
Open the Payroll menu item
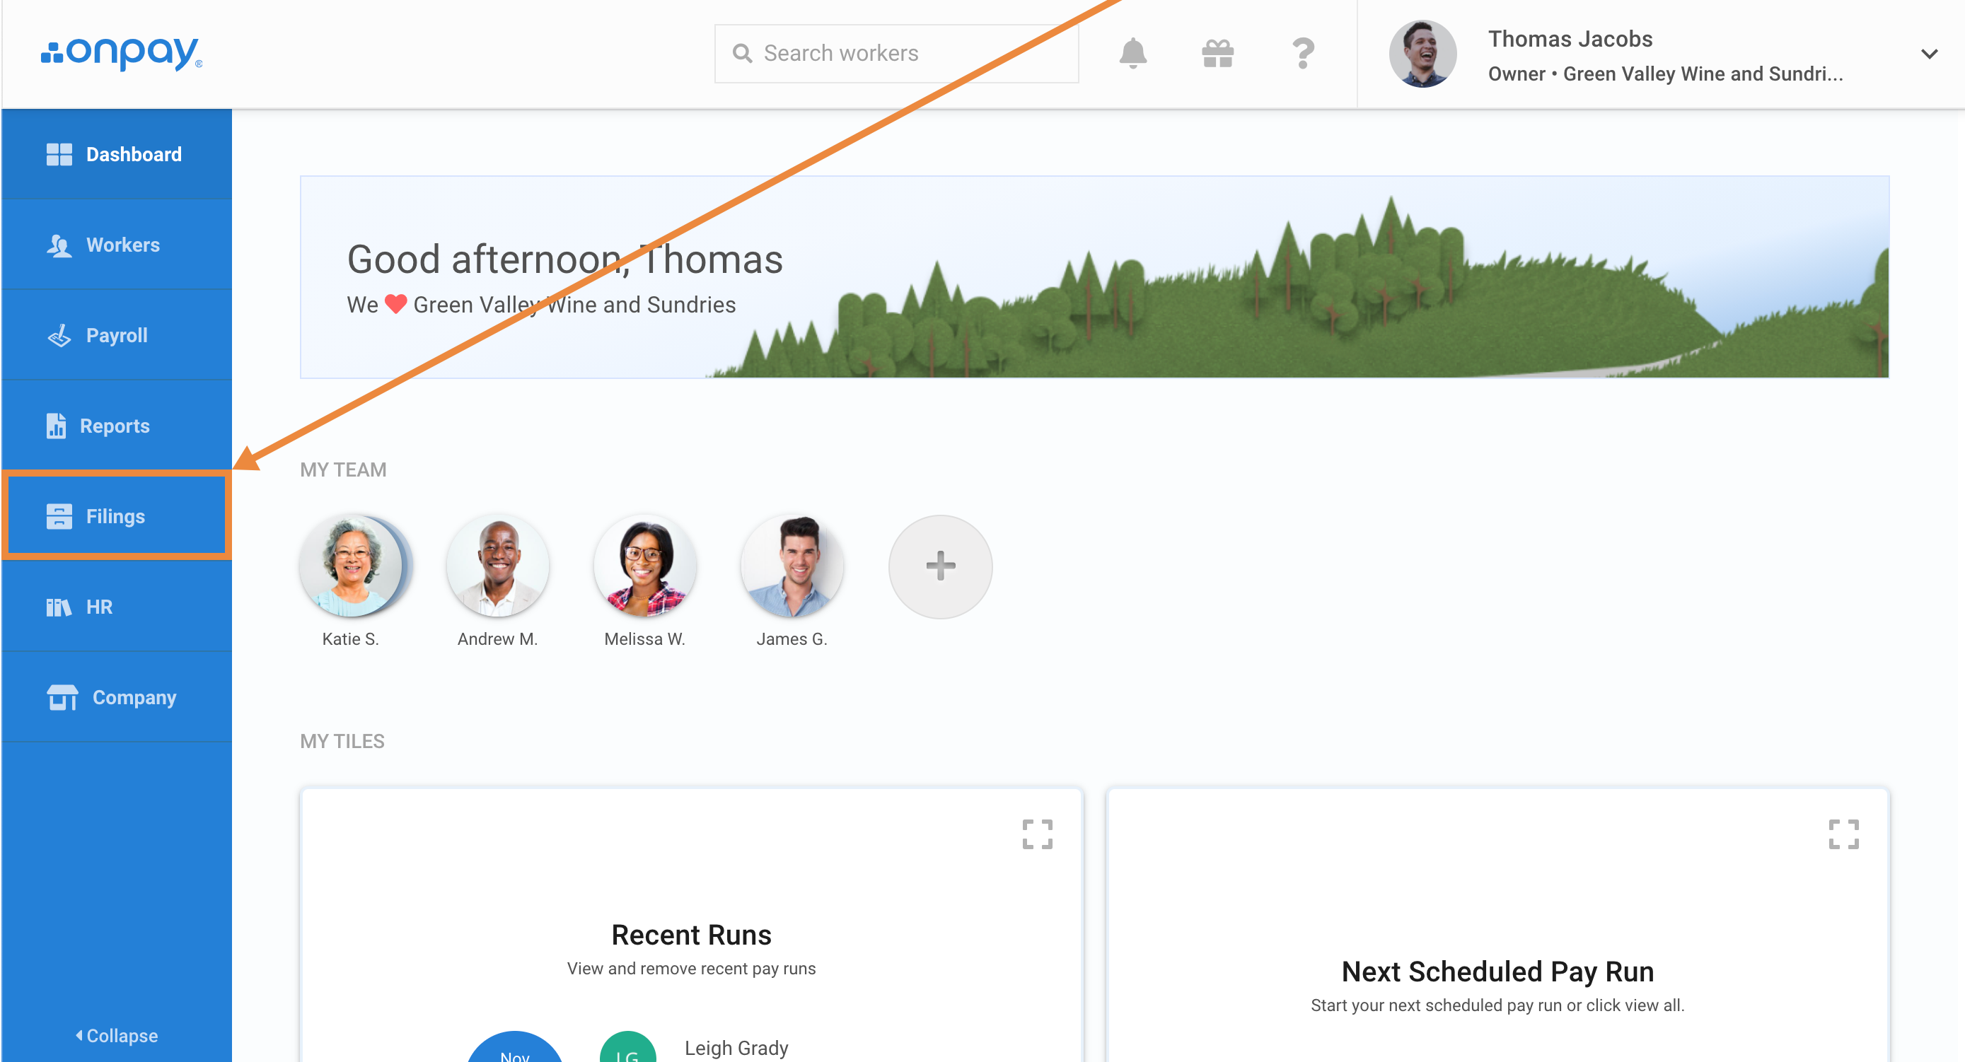point(117,335)
